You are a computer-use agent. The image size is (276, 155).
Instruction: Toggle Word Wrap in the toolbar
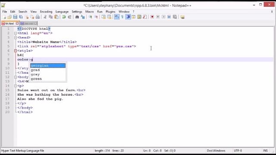(117, 17)
